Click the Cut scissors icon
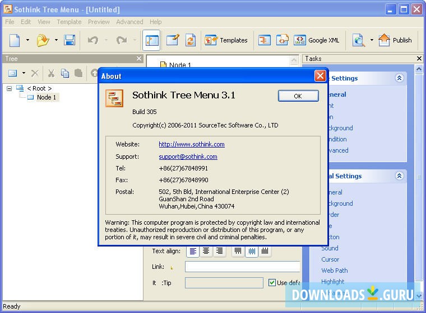Viewport: 426px width, 313px height. (51, 73)
